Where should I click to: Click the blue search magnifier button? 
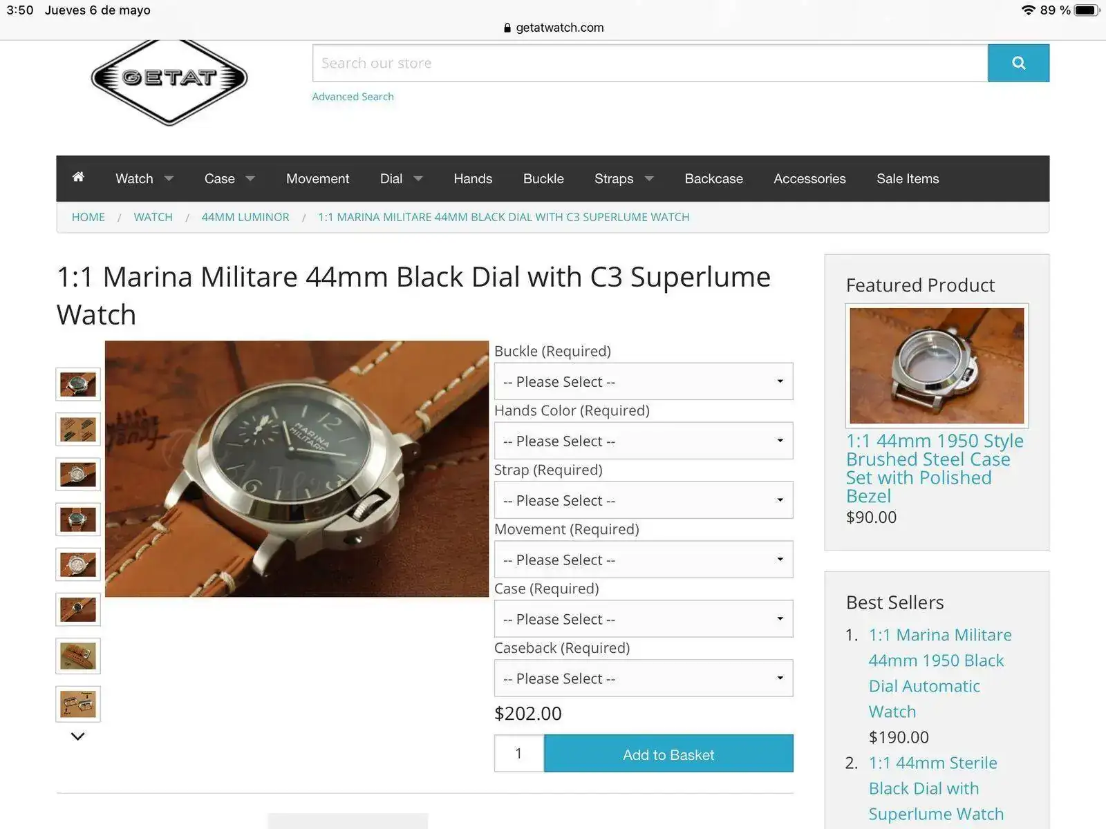[x=1018, y=63]
